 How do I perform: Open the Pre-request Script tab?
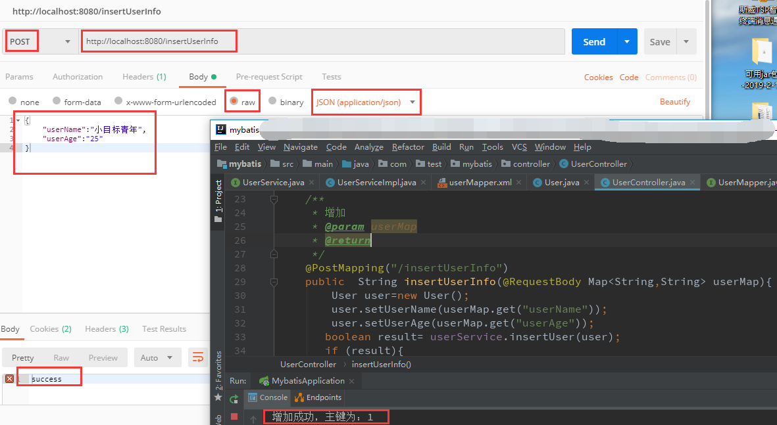click(269, 77)
